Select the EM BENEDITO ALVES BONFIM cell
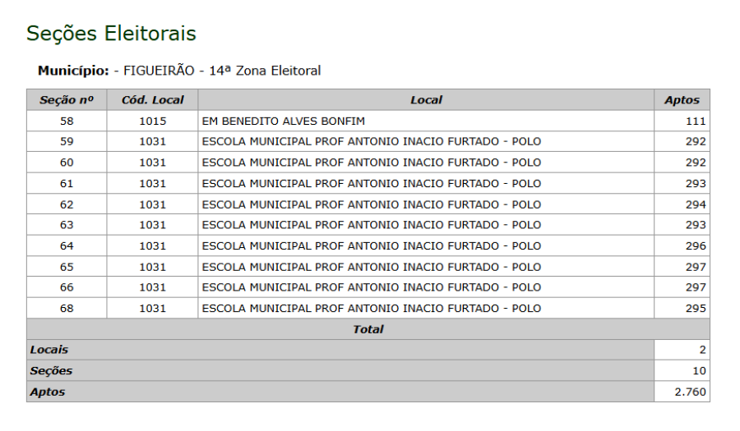740x431 pixels. pyautogui.click(x=283, y=121)
